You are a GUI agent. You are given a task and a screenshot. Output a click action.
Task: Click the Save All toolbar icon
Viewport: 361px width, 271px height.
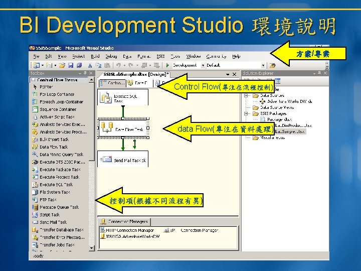point(79,65)
